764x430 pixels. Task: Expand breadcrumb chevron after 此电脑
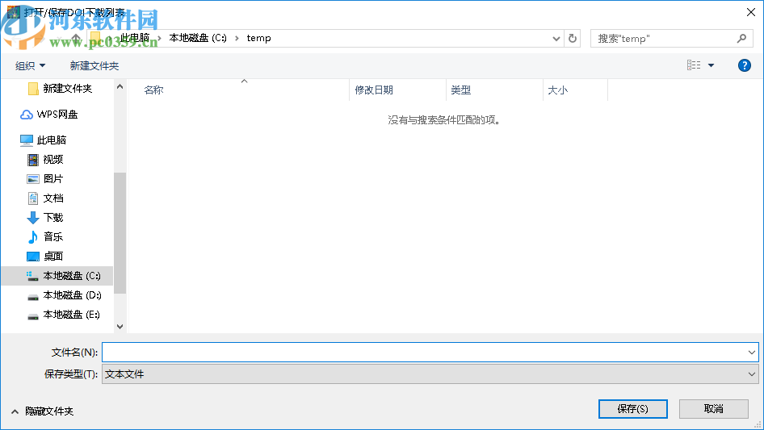(x=159, y=38)
